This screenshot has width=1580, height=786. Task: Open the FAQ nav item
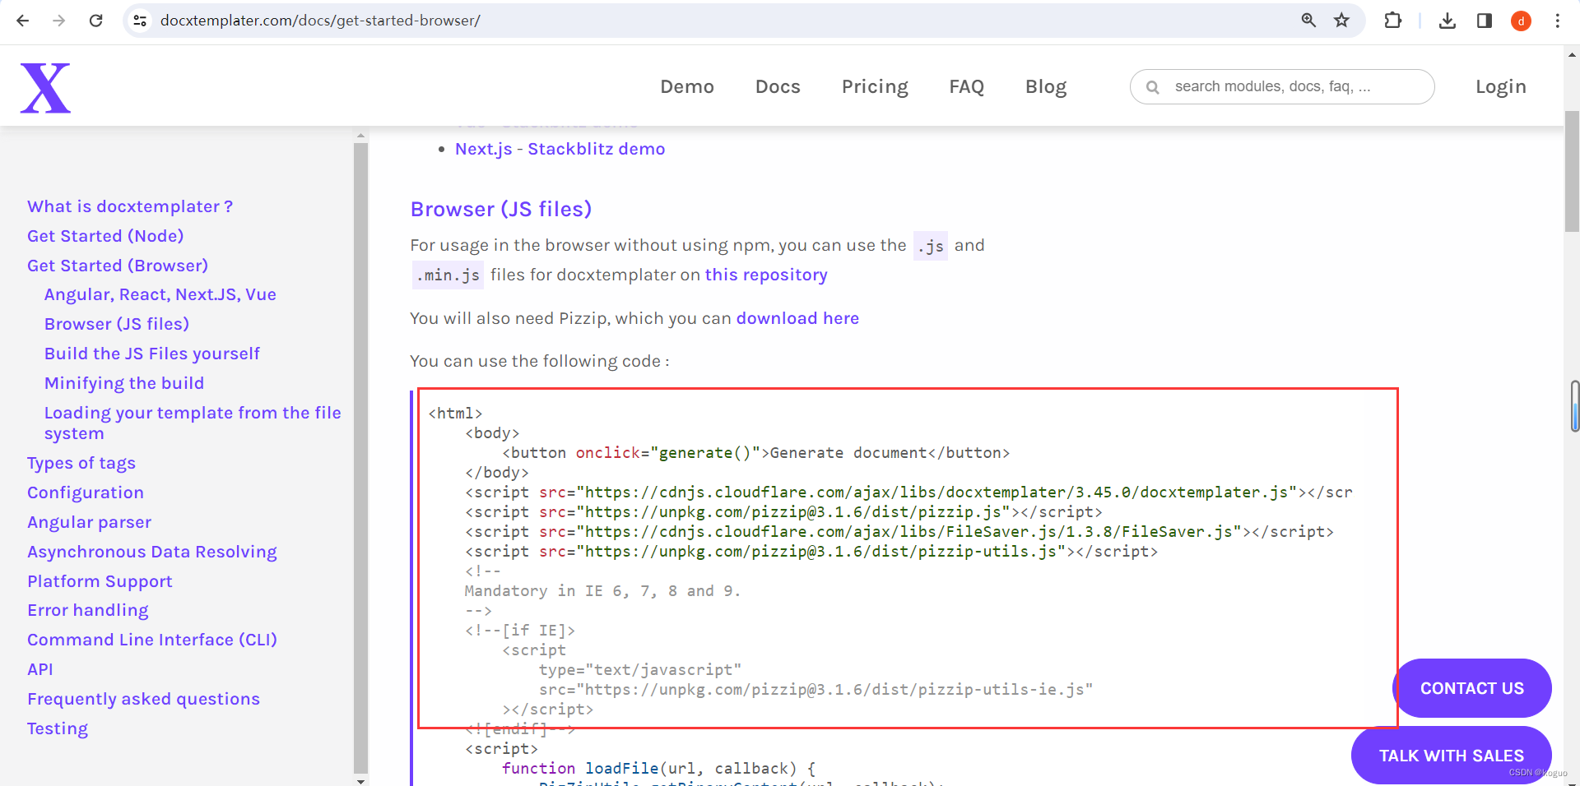967,86
